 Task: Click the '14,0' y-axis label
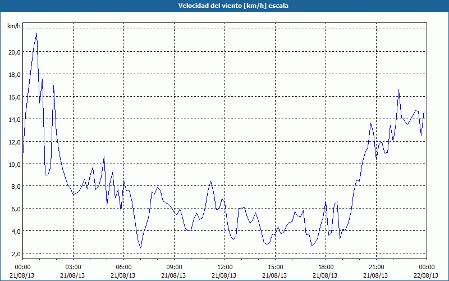point(15,119)
